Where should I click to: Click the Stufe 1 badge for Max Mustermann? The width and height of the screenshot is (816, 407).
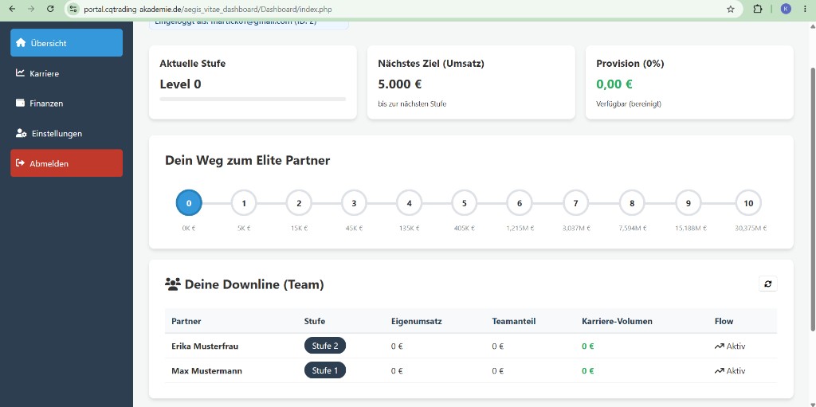tap(325, 370)
